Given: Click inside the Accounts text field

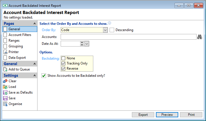Looking at the screenshot, I should pyautogui.click(x=128, y=37).
